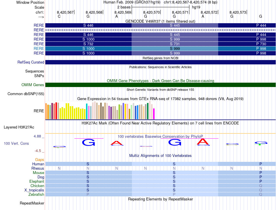Click the Chicken species label
Viewport: 276px width, 210px height.
pos(37,186)
